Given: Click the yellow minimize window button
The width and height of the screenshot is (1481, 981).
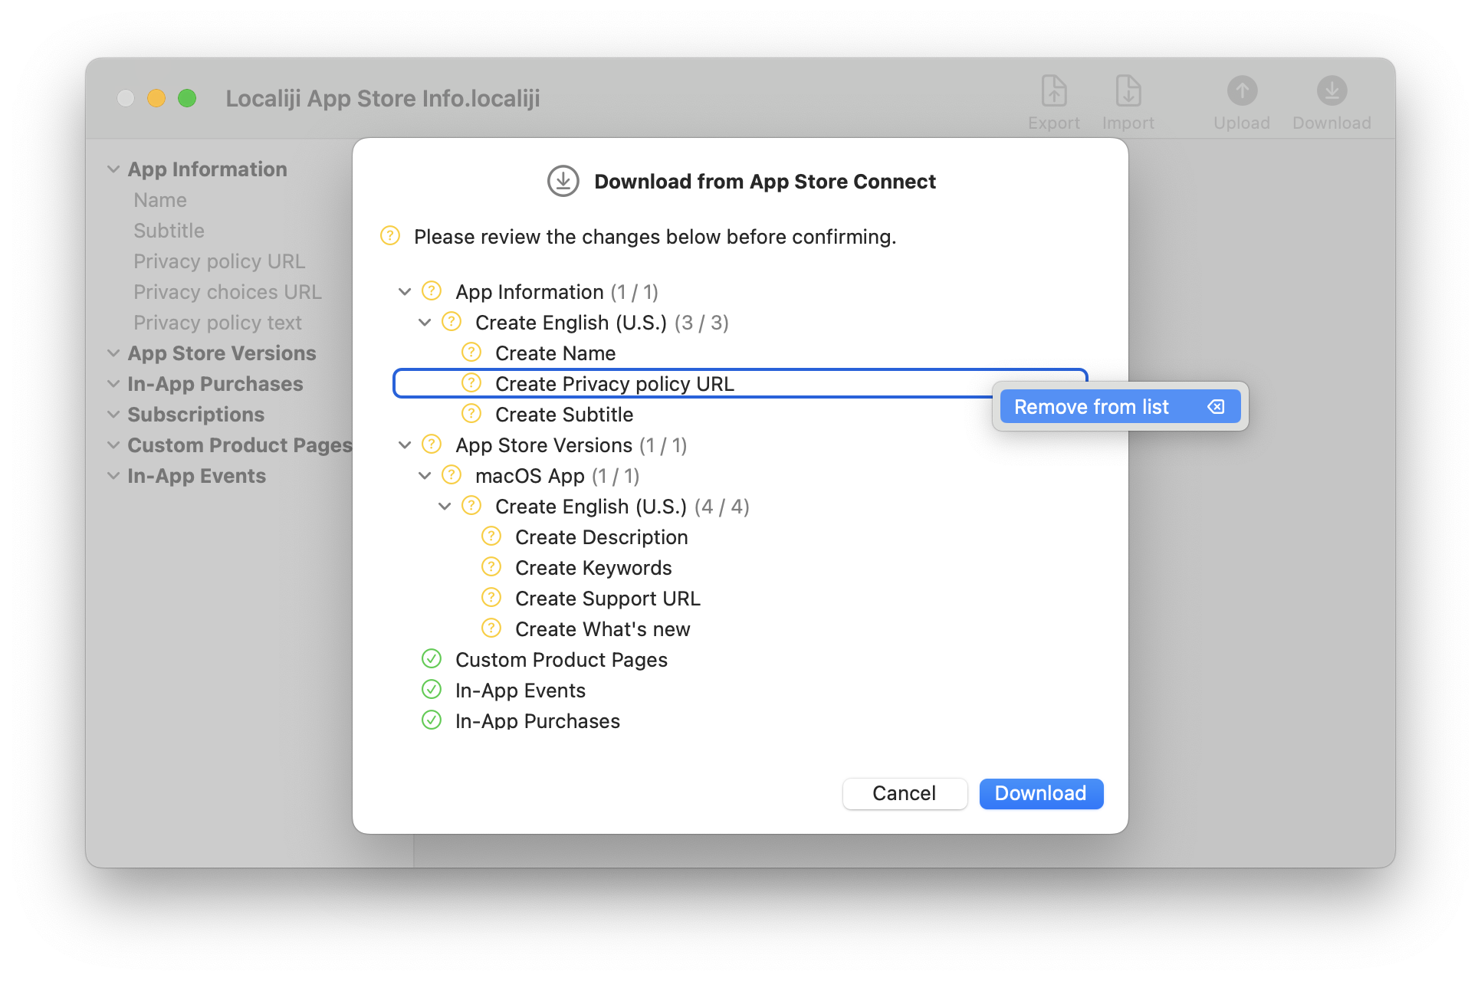Looking at the screenshot, I should click(156, 98).
